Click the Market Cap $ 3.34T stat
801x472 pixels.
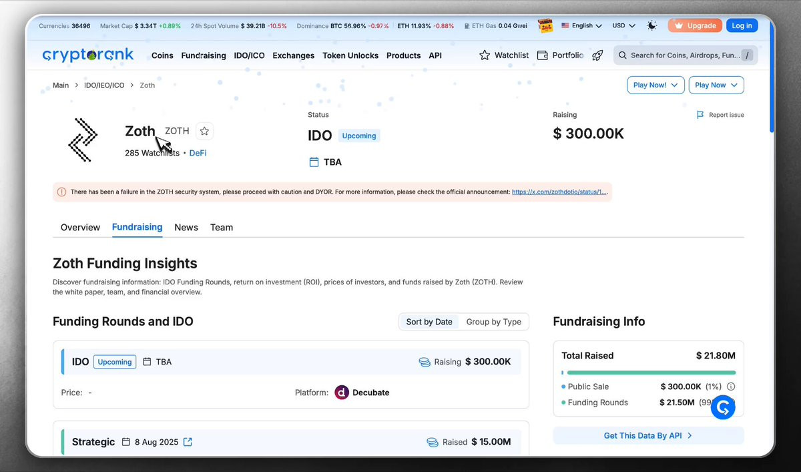[x=140, y=26]
